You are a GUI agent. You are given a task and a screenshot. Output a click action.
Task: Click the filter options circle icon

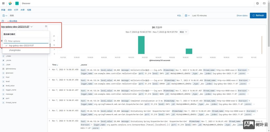click(3, 21)
